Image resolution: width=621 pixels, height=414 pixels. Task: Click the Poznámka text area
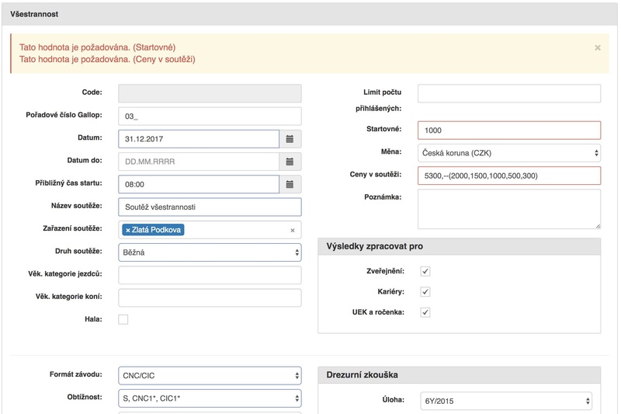coord(508,209)
